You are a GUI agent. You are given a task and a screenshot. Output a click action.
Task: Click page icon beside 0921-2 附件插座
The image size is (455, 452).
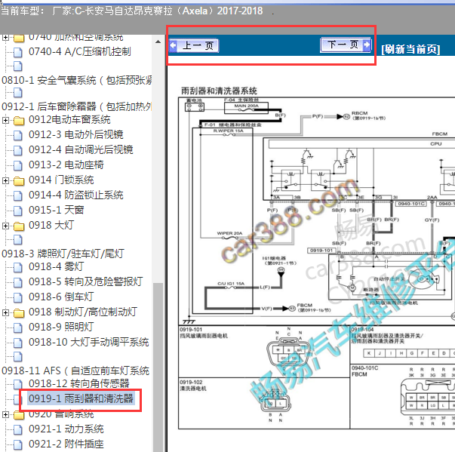coord(18,444)
